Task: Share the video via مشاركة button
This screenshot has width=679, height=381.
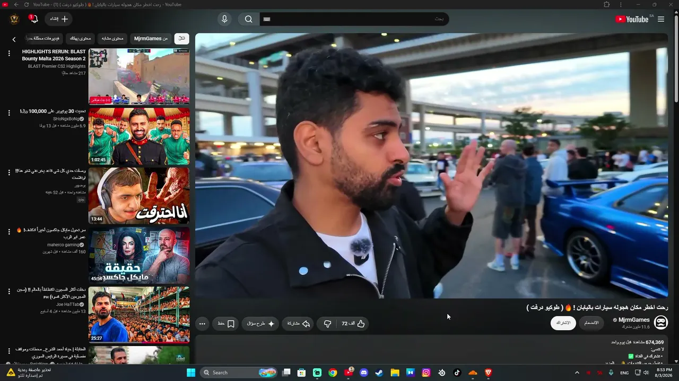Action: click(299, 323)
